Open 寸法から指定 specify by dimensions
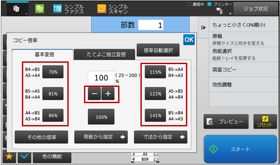This screenshot has height=165, width=280. click(161, 137)
